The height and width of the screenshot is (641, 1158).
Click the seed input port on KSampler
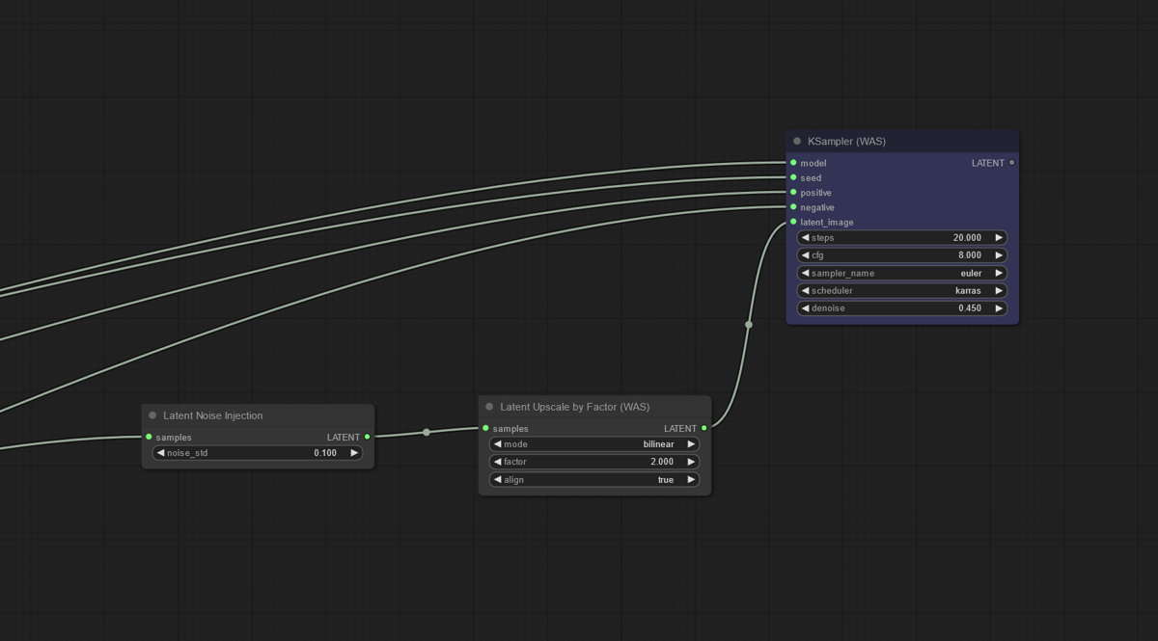click(x=791, y=177)
